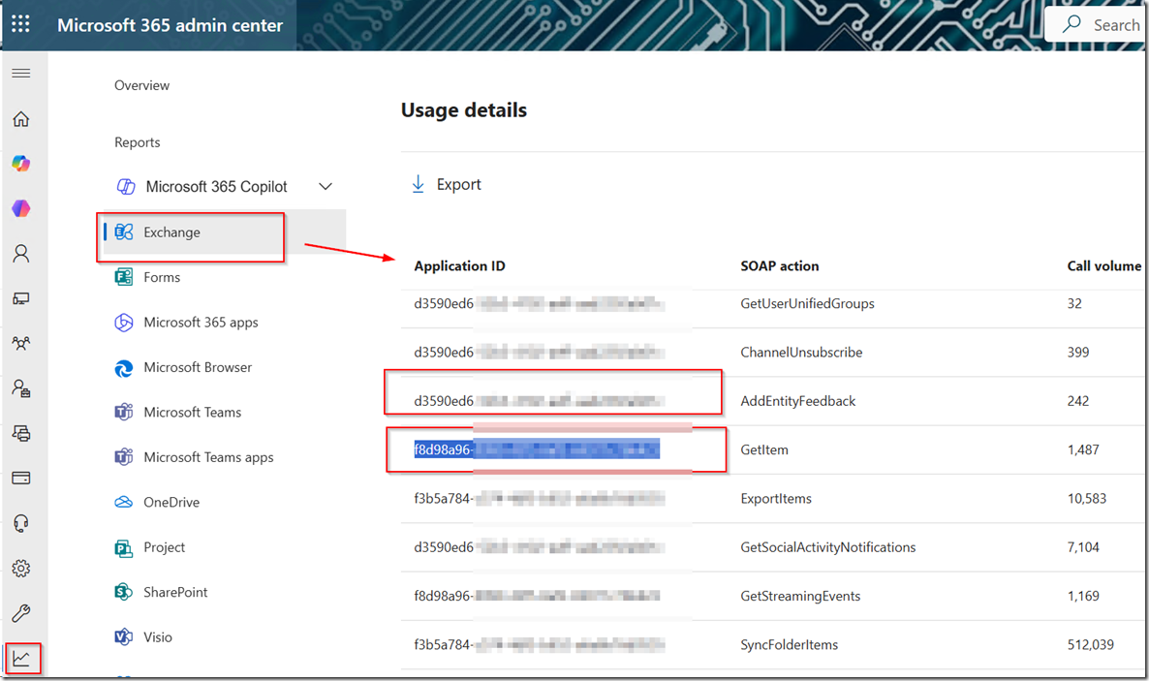Sort by Application ID column header
Viewport: 1149px width, 681px height.
[x=459, y=266]
